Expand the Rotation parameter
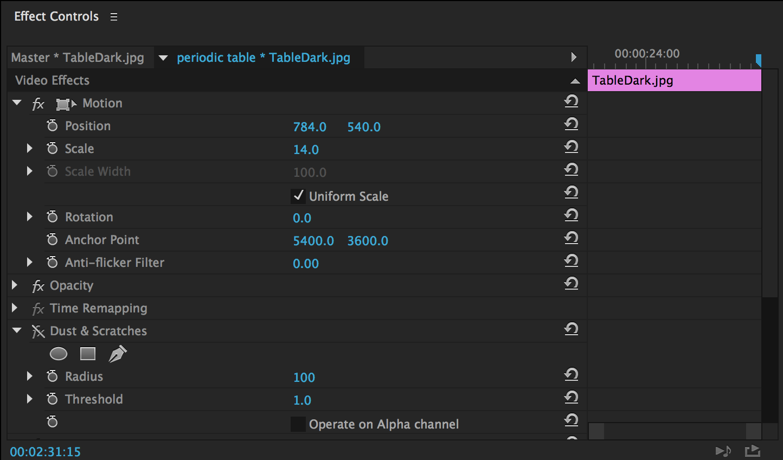 pos(30,216)
